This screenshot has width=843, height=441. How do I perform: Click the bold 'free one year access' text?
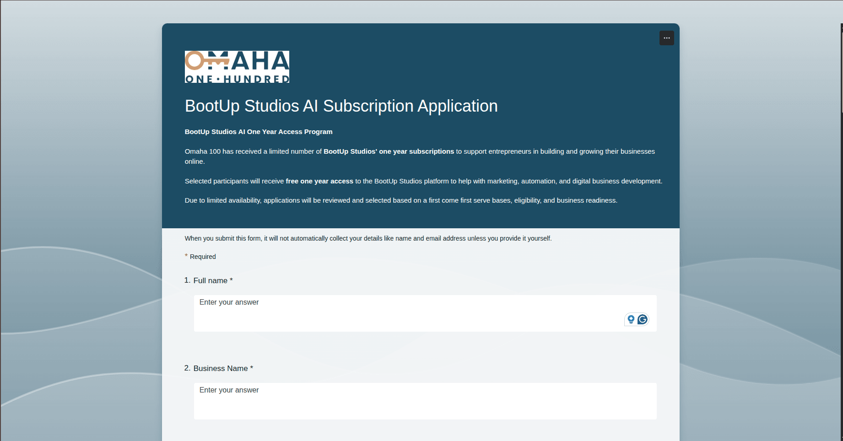click(319, 181)
